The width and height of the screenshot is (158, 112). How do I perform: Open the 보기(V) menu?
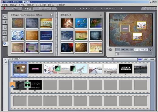tap(22, 5)
